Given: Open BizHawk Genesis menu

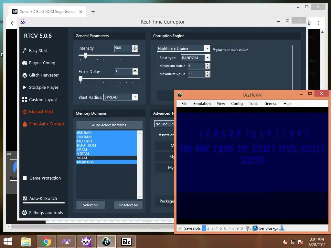Looking at the screenshot, I should point(271,104).
